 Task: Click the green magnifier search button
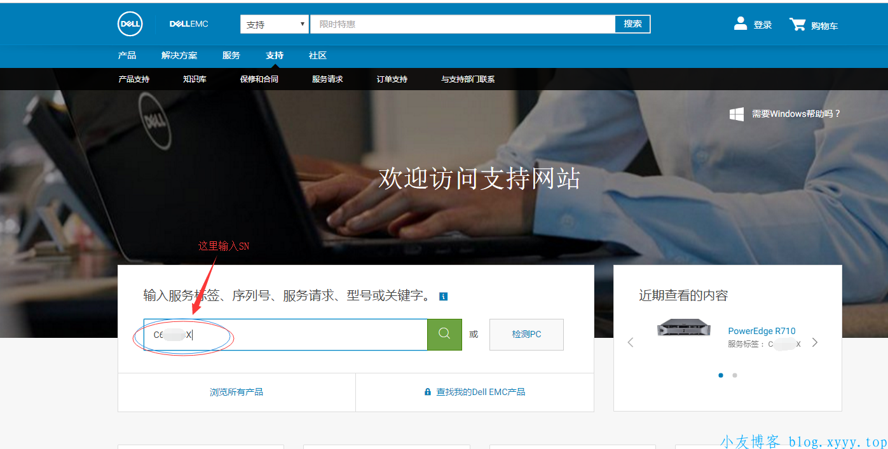(x=444, y=334)
